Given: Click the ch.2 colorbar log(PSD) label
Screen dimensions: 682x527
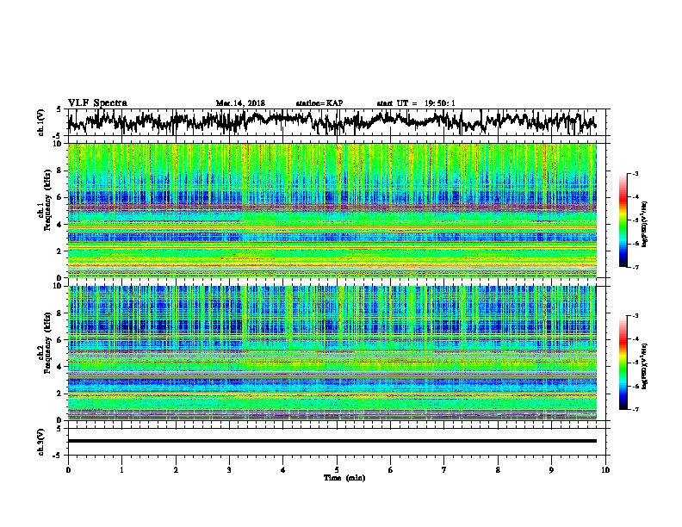Looking at the screenshot, I should pos(644,366).
